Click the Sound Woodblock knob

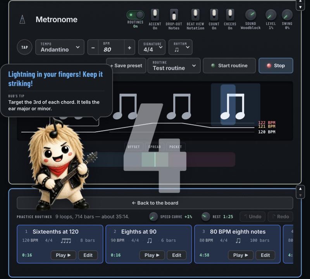click(250, 15)
